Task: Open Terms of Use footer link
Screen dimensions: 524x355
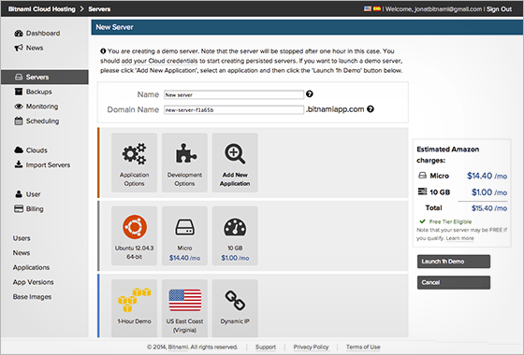Action: (x=363, y=347)
